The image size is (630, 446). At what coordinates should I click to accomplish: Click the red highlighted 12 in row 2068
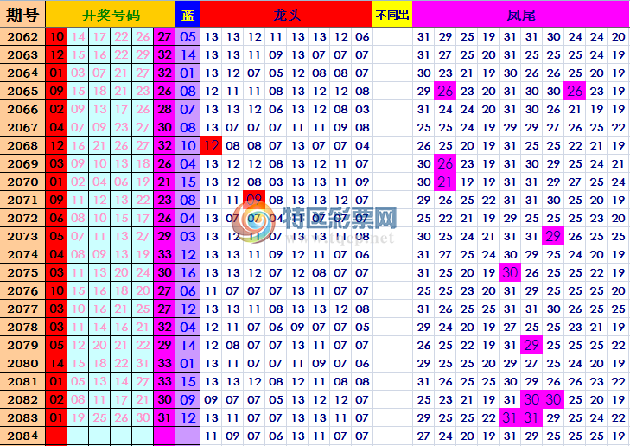pyautogui.click(x=211, y=145)
